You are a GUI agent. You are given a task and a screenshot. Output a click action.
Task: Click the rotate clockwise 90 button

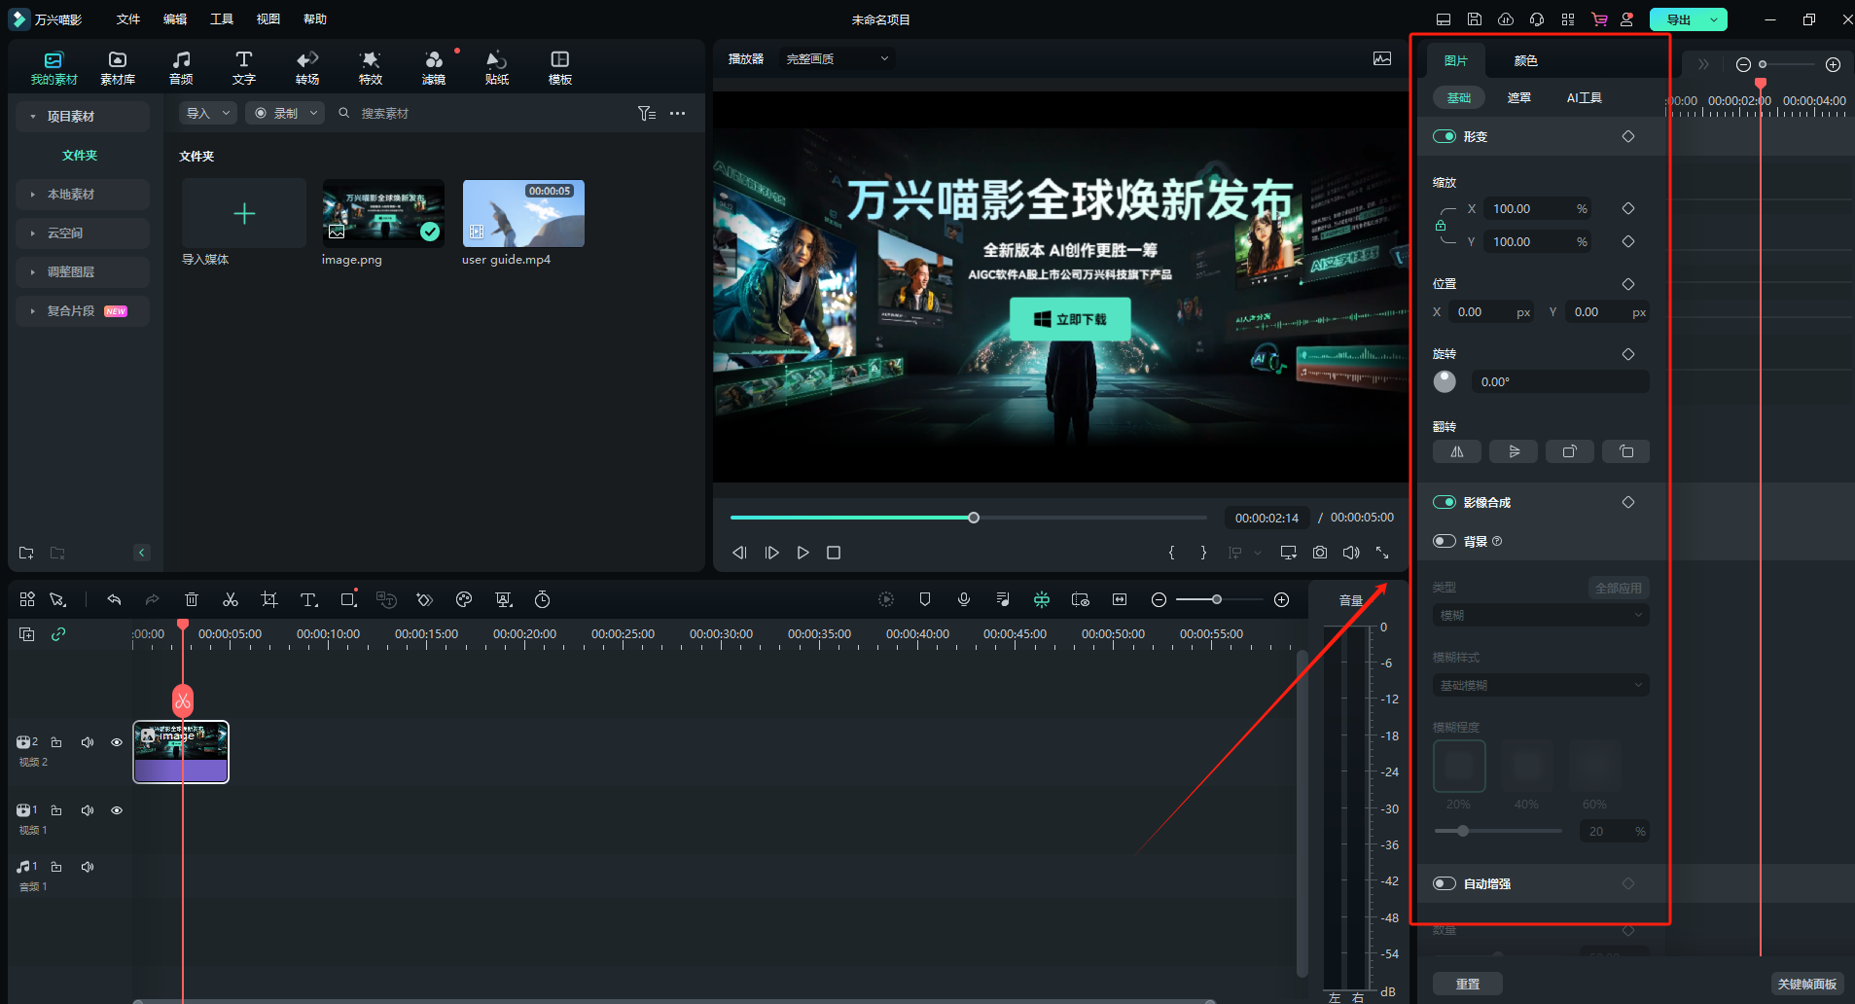coord(1570,451)
